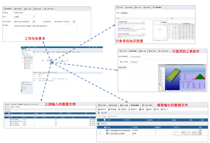210x143 pixels.
Task: Open 程序配置 tab in top-left task requirement panel
Action: [18, 9]
